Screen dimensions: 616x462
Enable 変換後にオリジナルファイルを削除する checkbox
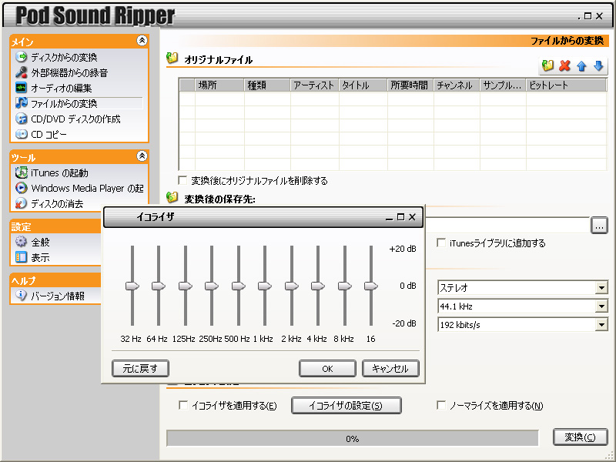coord(182,181)
